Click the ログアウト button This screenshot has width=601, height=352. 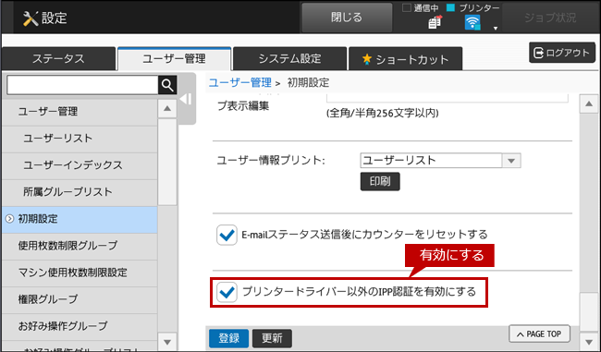click(x=562, y=53)
